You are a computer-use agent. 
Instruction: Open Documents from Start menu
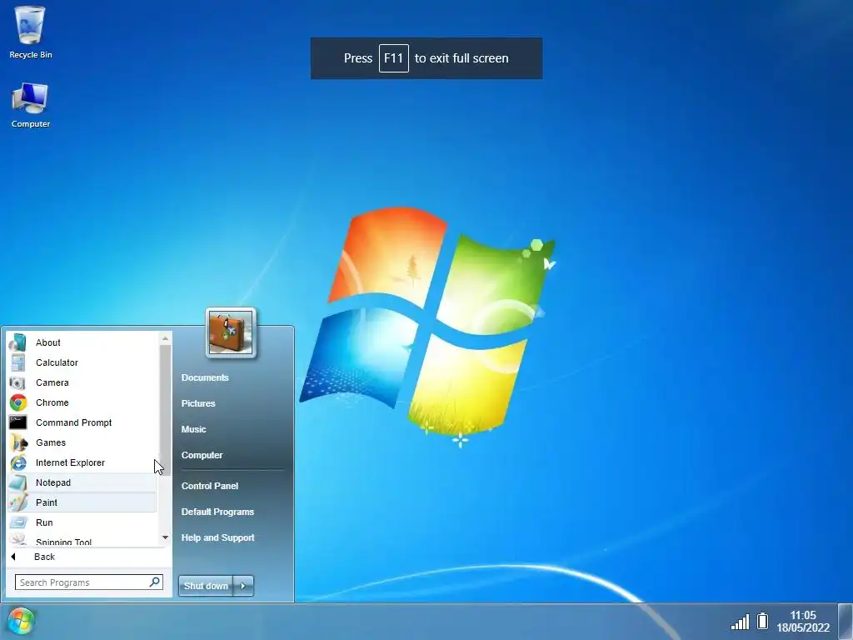click(205, 377)
